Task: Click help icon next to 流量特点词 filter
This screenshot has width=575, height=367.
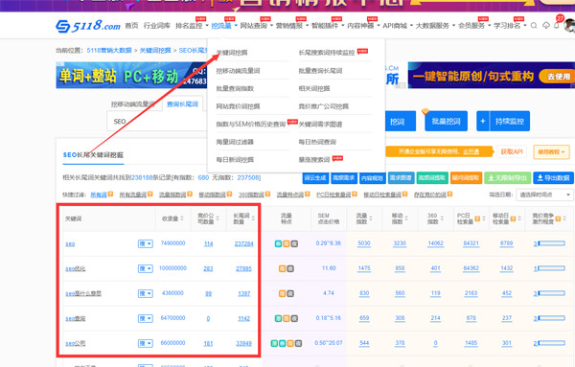Action: [308, 195]
